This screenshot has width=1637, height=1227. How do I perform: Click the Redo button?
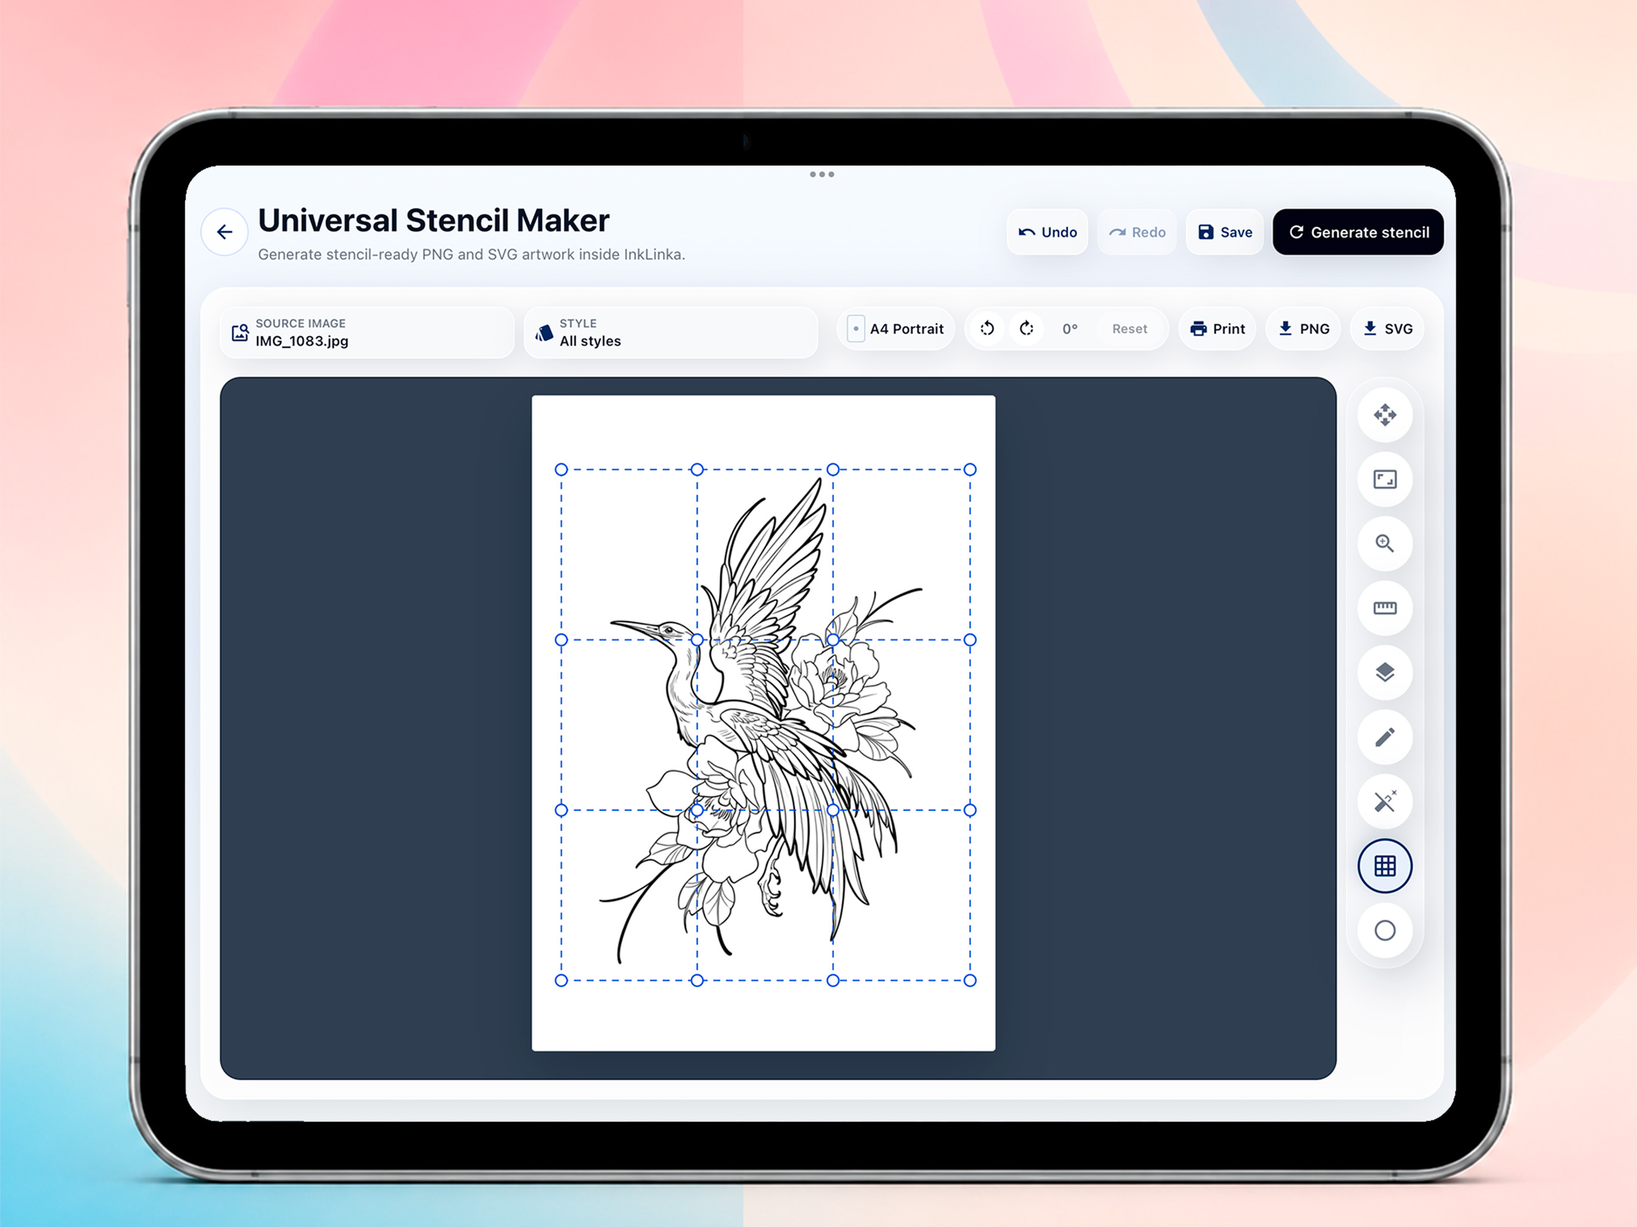click(1137, 232)
